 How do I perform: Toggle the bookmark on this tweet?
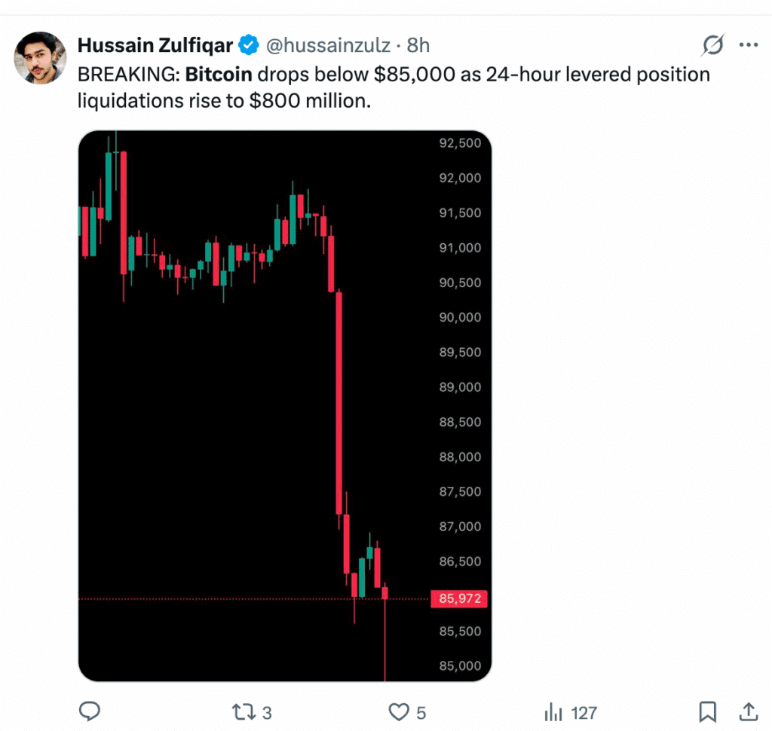pos(708,711)
